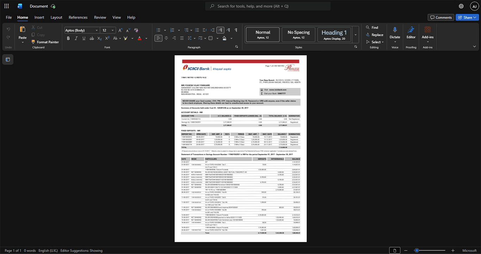Viewport: 481px width, 254px height.
Task: Justify the paragraph text
Action: click(182, 38)
